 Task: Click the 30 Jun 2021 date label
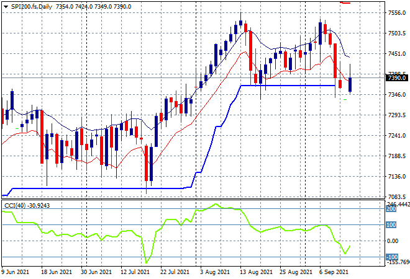[96, 272]
